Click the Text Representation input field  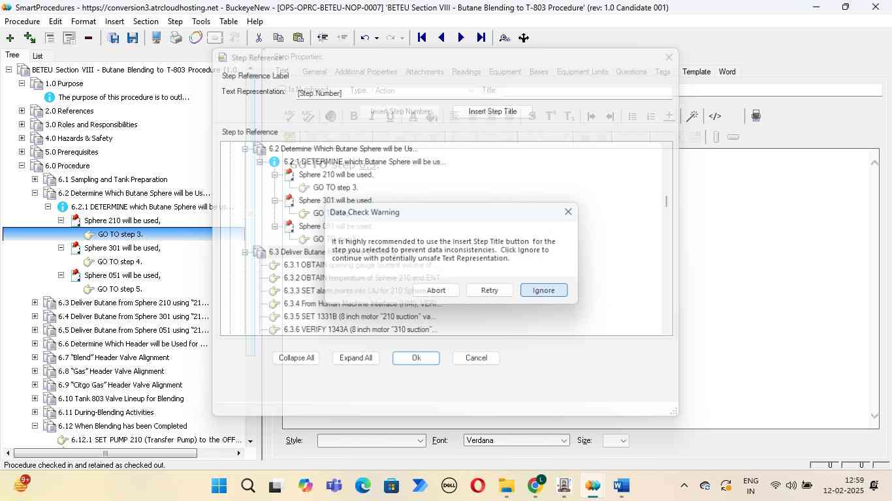[x=483, y=93]
